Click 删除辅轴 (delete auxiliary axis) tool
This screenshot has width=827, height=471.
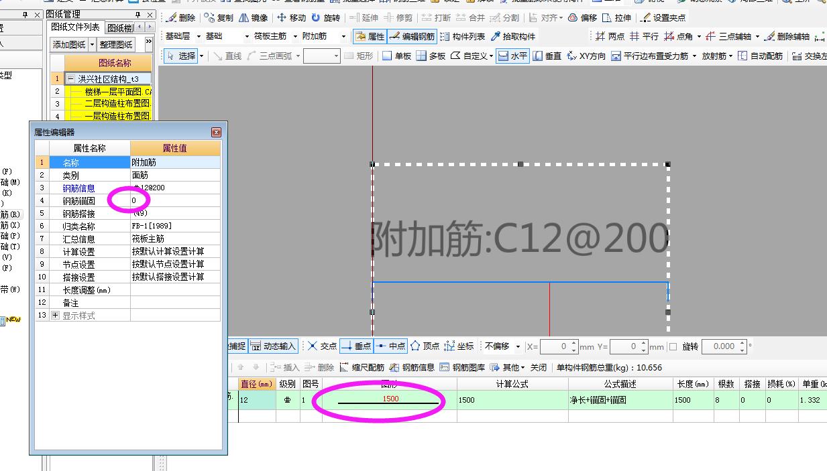click(x=787, y=37)
